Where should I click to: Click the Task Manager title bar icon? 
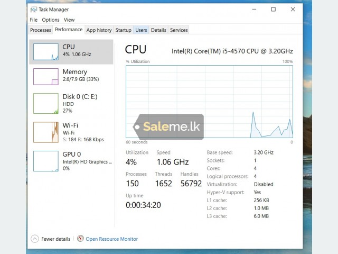[x=33, y=10]
